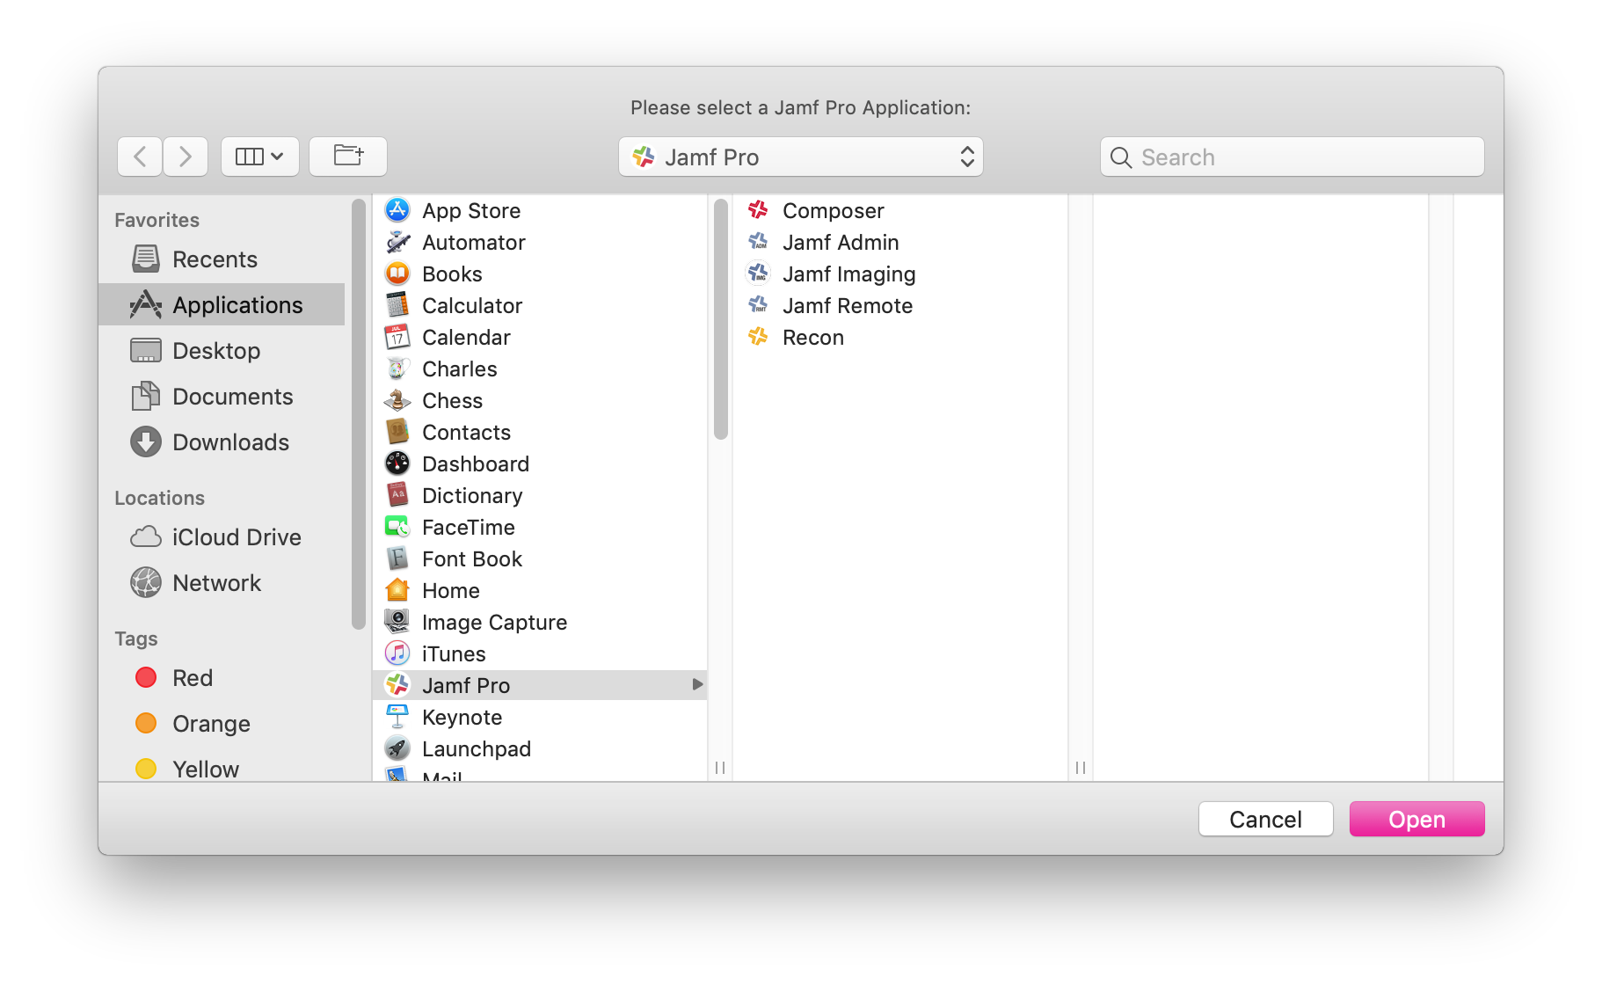
Task: Select the Jamf Admin icon
Action: 758,242
